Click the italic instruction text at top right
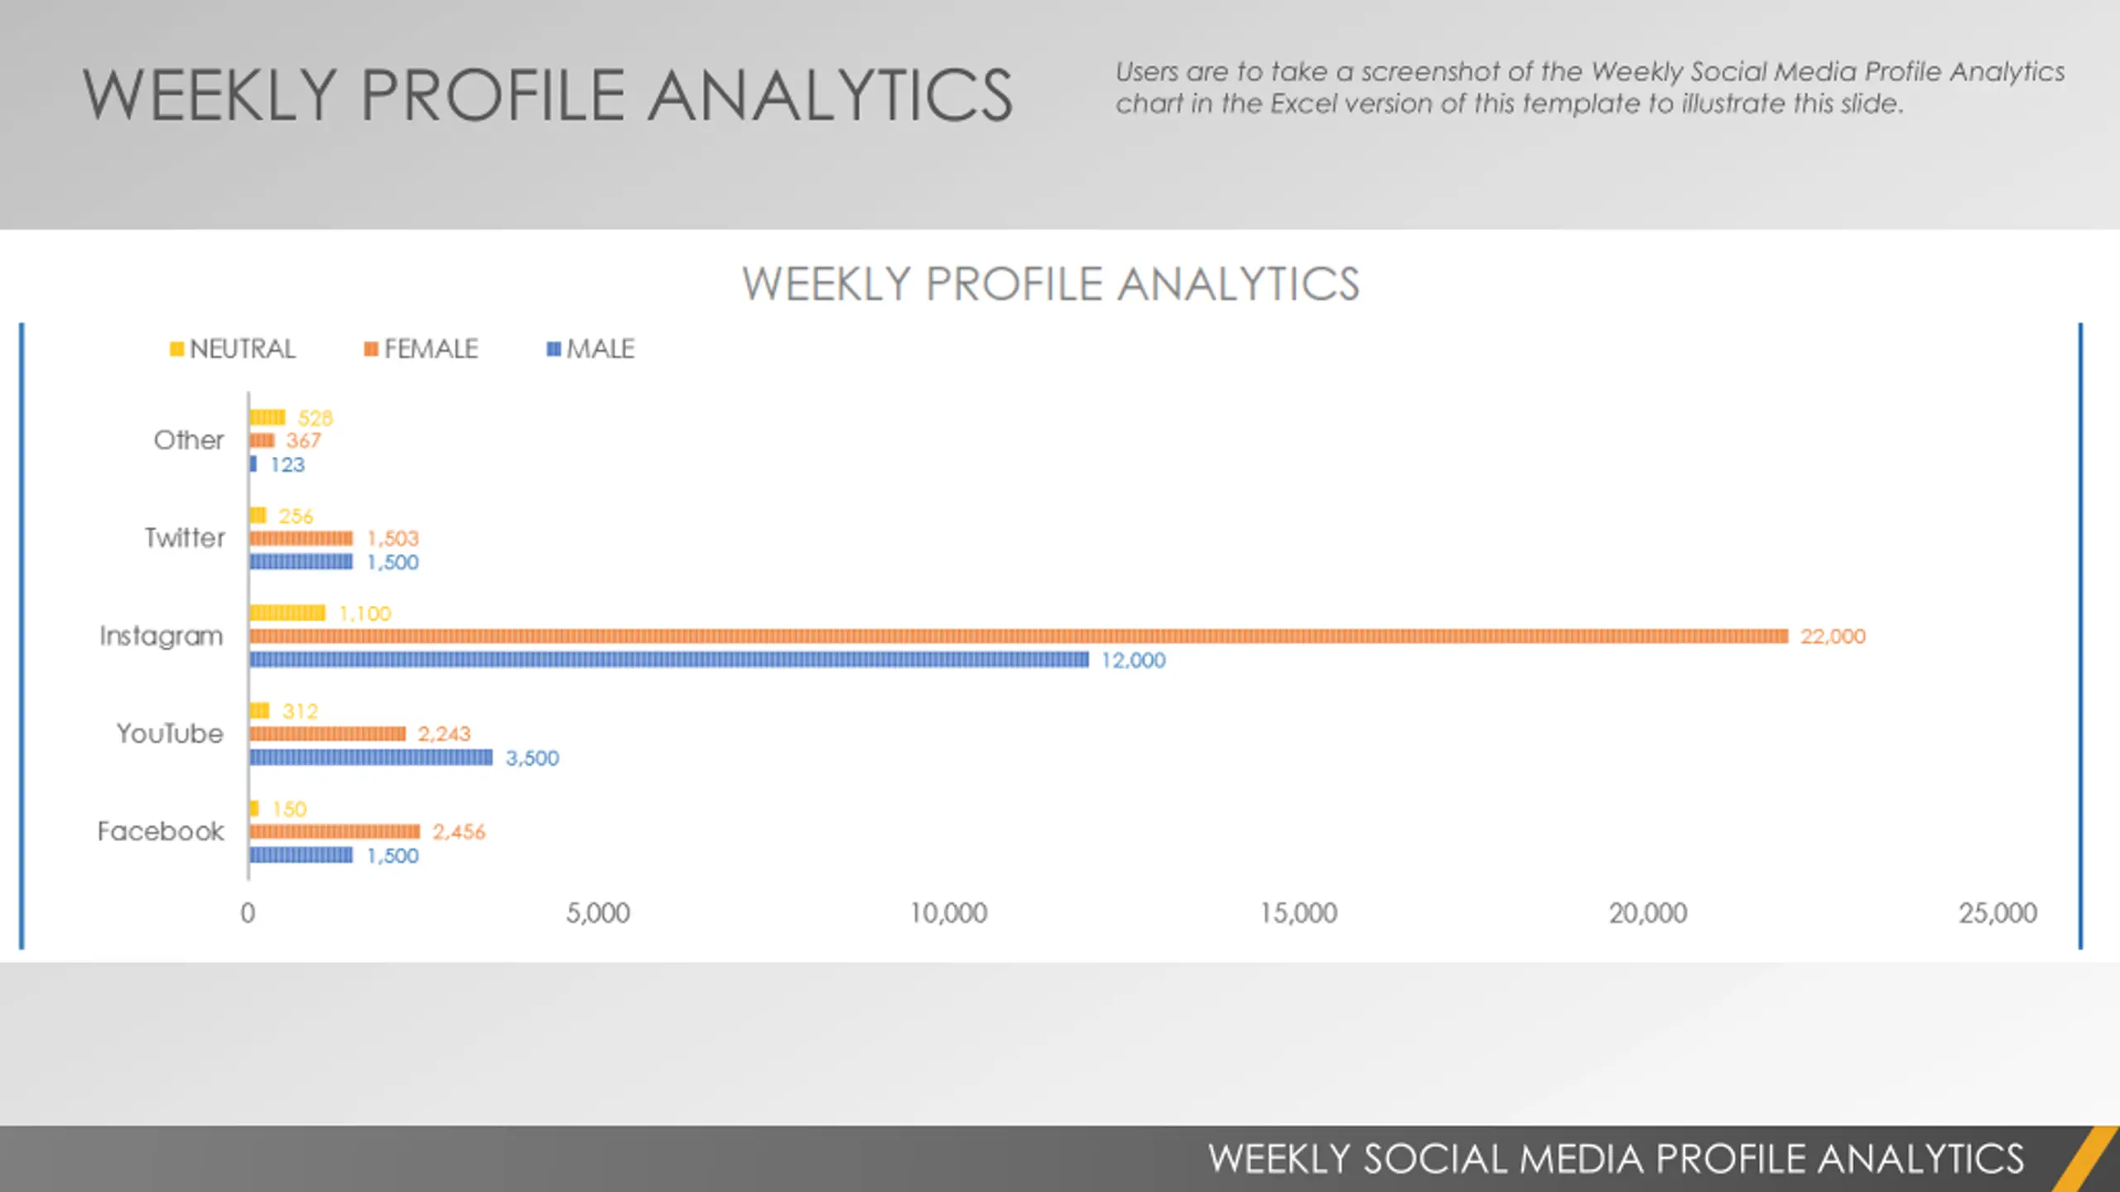The image size is (2120, 1192). click(1590, 87)
